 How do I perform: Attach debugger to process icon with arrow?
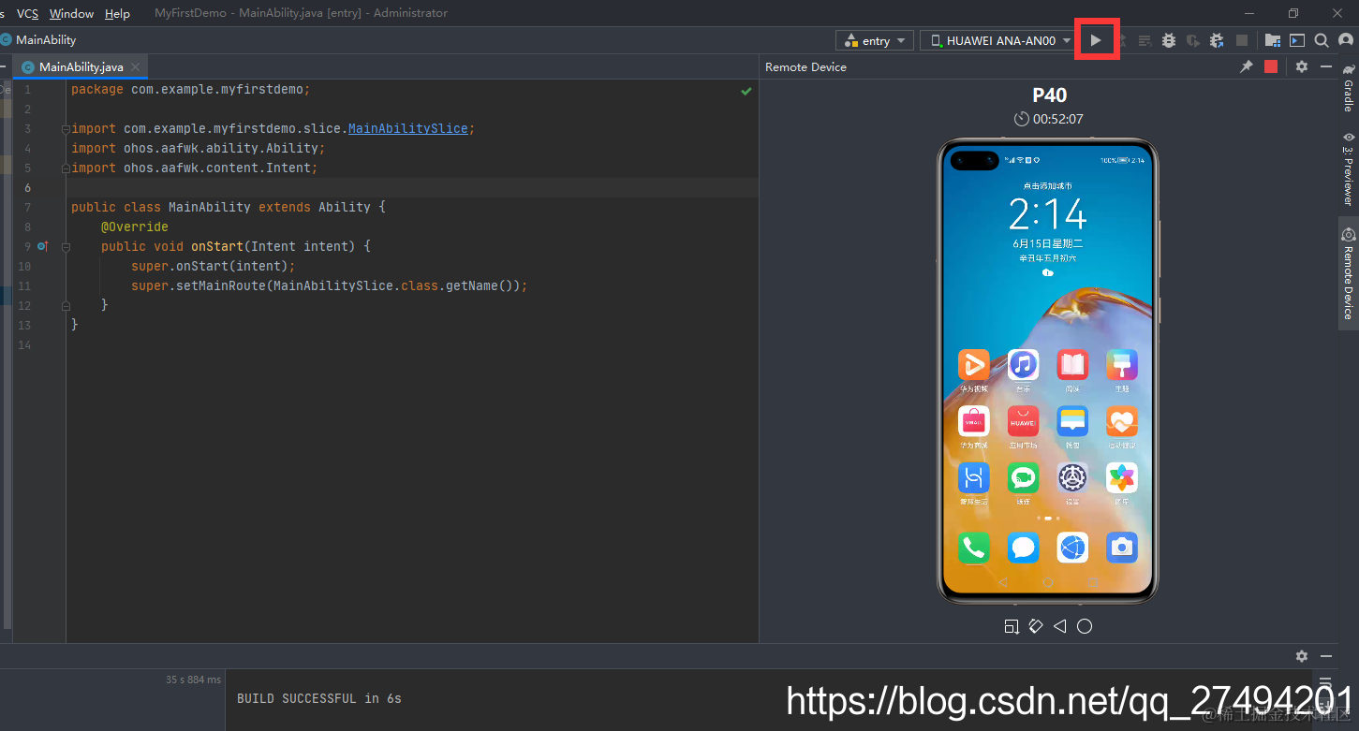[1216, 40]
